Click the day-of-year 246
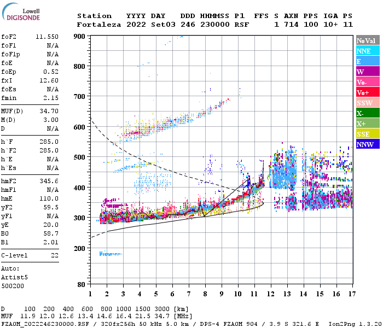 point(188,25)
